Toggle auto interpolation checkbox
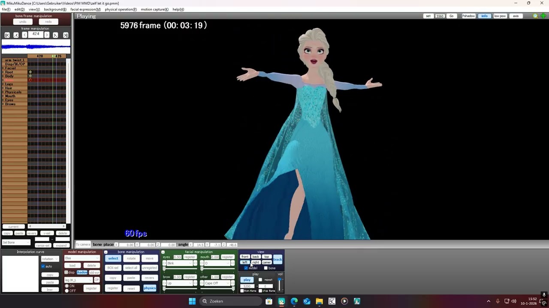 click(43, 266)
